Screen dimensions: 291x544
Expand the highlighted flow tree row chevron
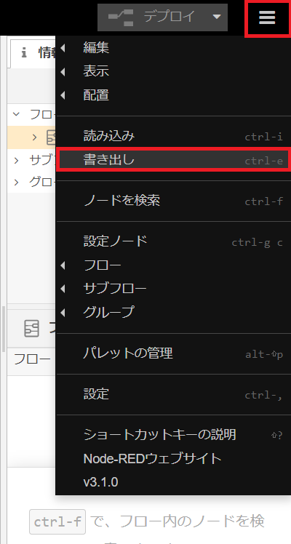[x=34, y=137]
